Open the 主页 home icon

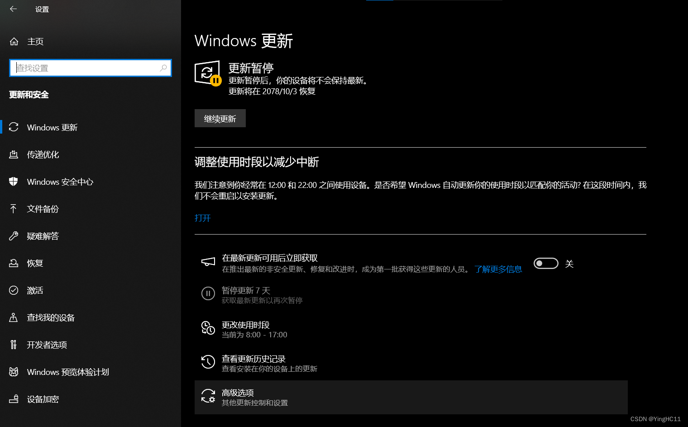click(14, 42)
